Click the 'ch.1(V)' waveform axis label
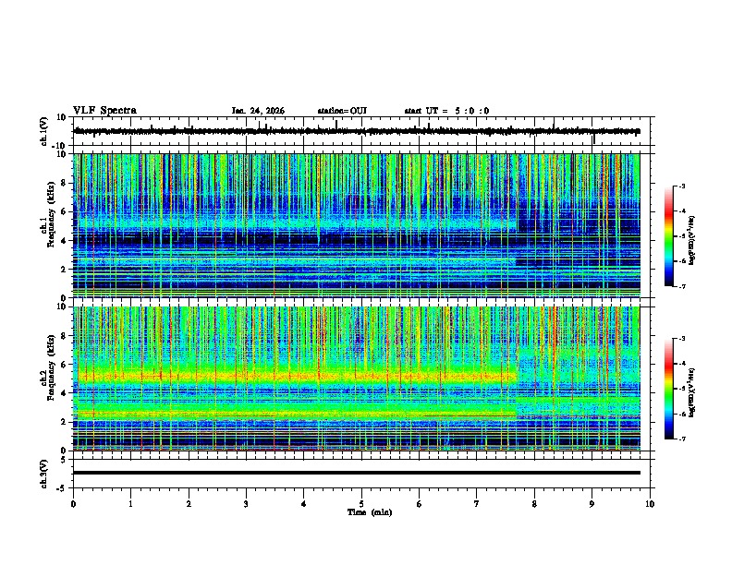 coord(44,131)
